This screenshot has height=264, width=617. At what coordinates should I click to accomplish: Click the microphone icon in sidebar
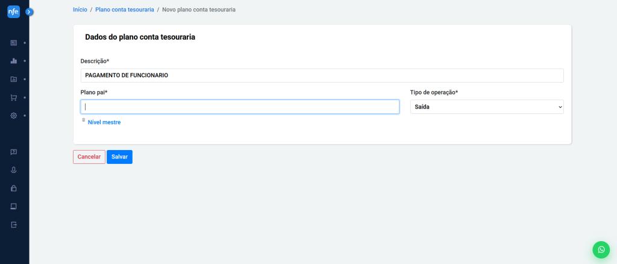click(13, 170)
